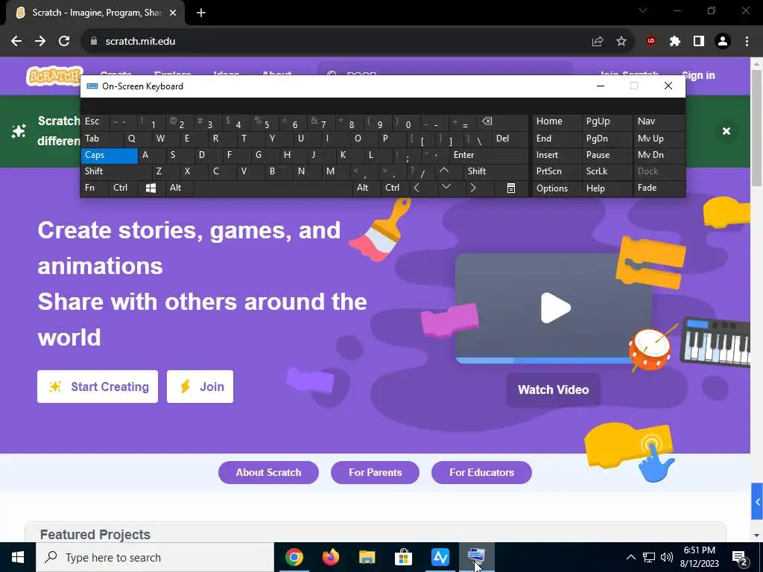Bookmark this tab with star icon
Image resolution: width=763 pixels, height=572 pixels.
tap(621, 42)
